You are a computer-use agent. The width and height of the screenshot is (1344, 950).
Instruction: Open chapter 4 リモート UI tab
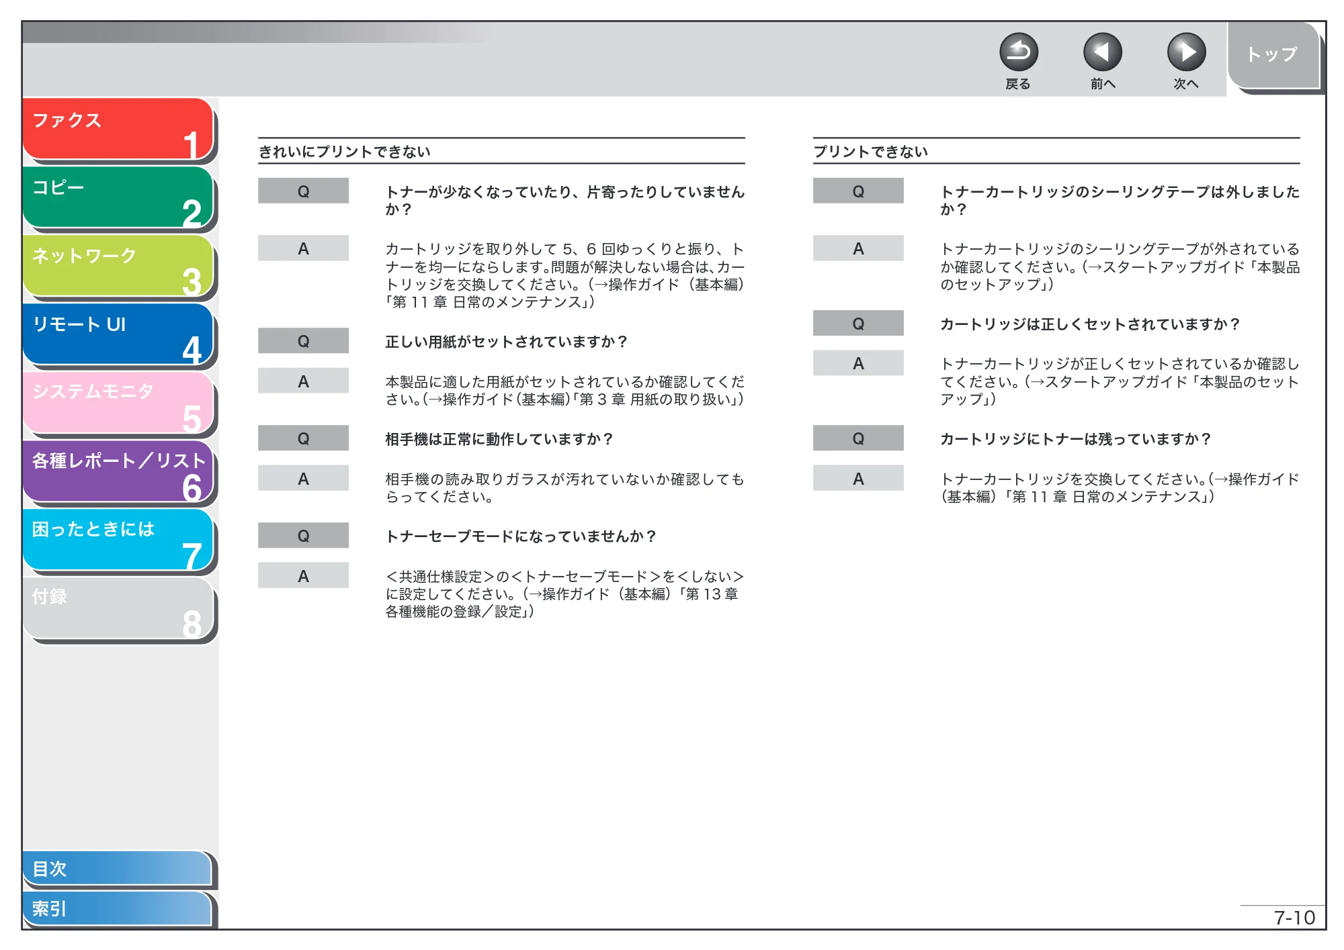tap(118, 334)
